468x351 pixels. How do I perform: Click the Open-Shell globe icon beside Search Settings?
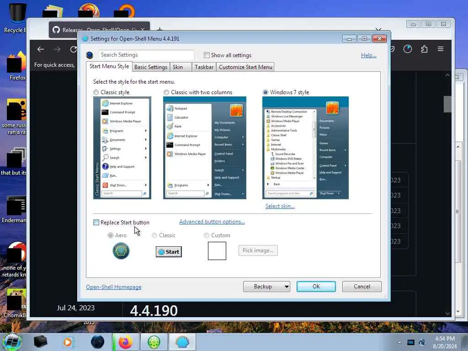tap(90, 55)
